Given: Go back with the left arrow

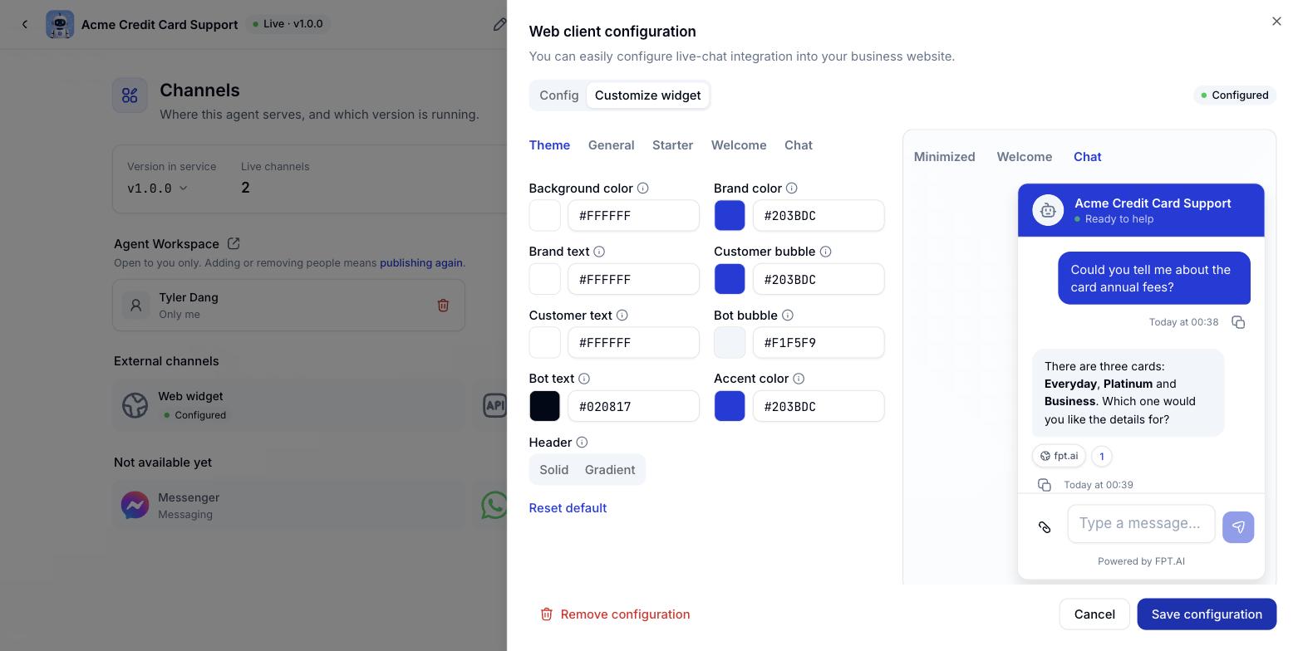Looking at the screenshot, I should [x=25, y=24].
